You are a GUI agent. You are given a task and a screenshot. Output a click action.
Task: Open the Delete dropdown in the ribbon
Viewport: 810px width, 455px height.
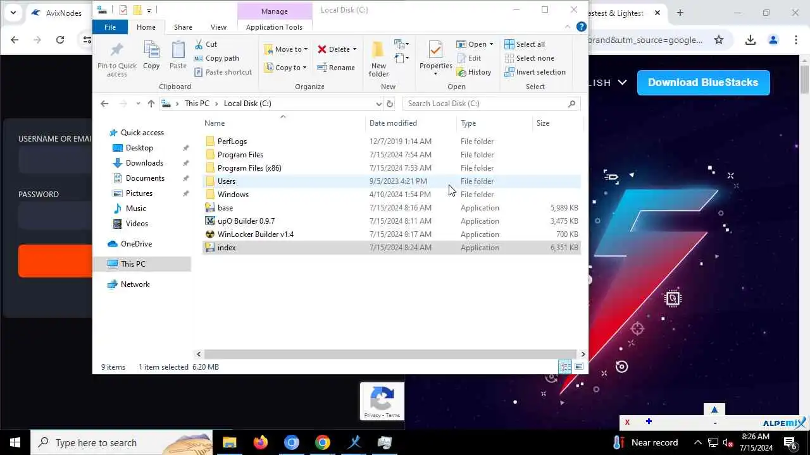[337, 49]
